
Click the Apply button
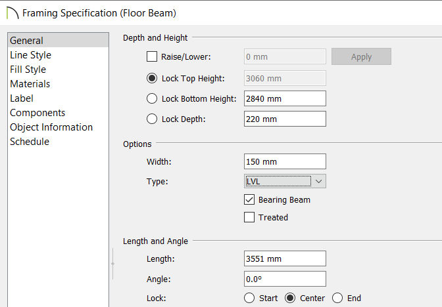coord(361,56)
